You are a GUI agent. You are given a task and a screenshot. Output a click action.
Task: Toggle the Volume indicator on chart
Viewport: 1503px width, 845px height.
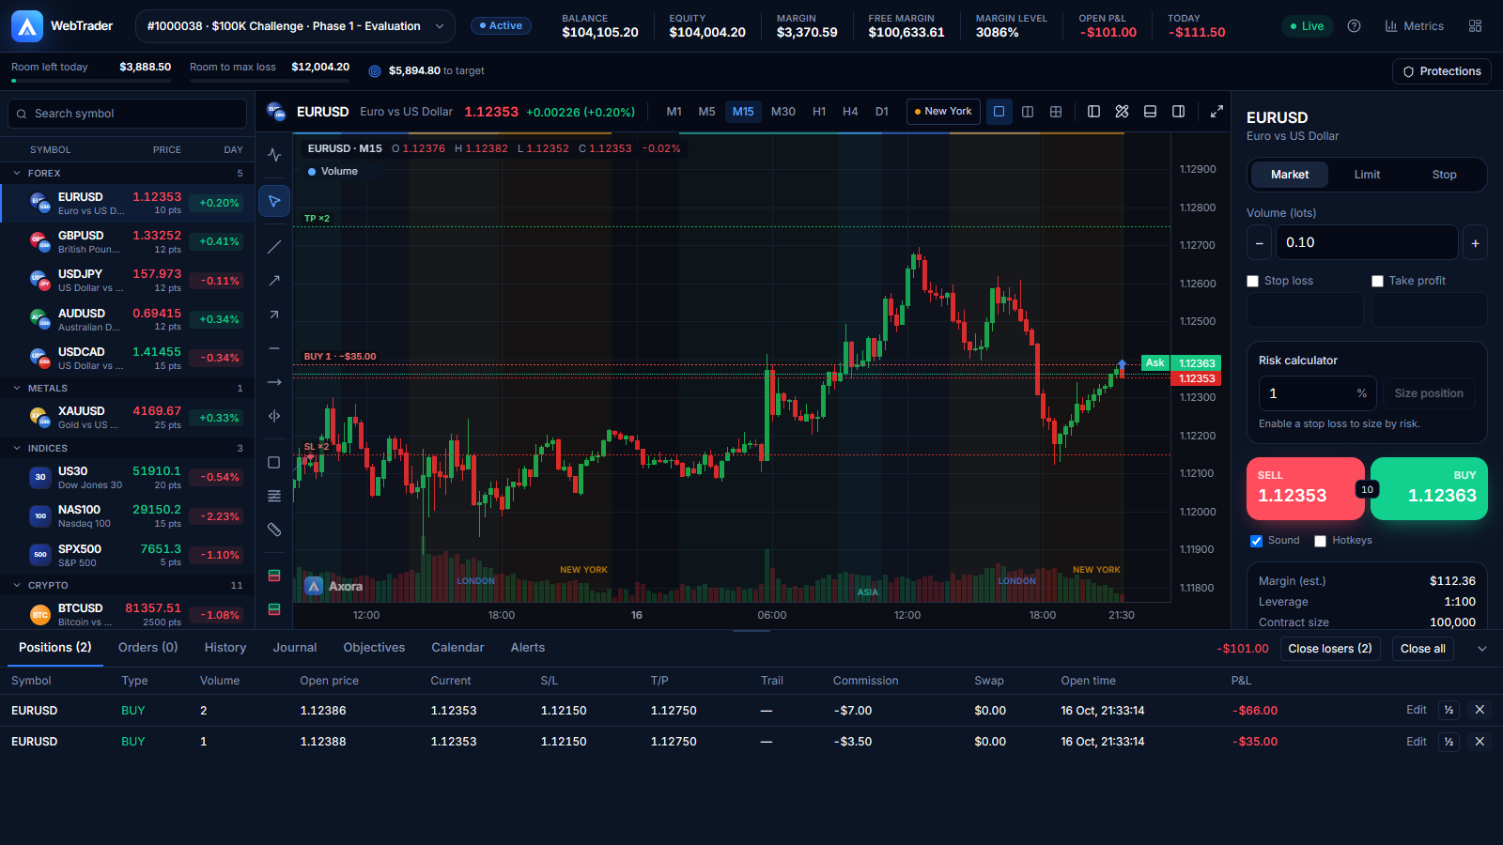333,172
